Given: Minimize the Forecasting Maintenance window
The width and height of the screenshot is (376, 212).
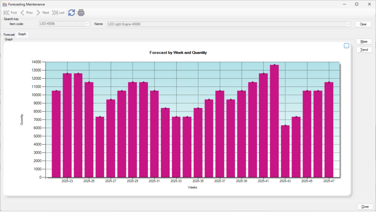Looking at the screenshot, I should tap(344, 4).
